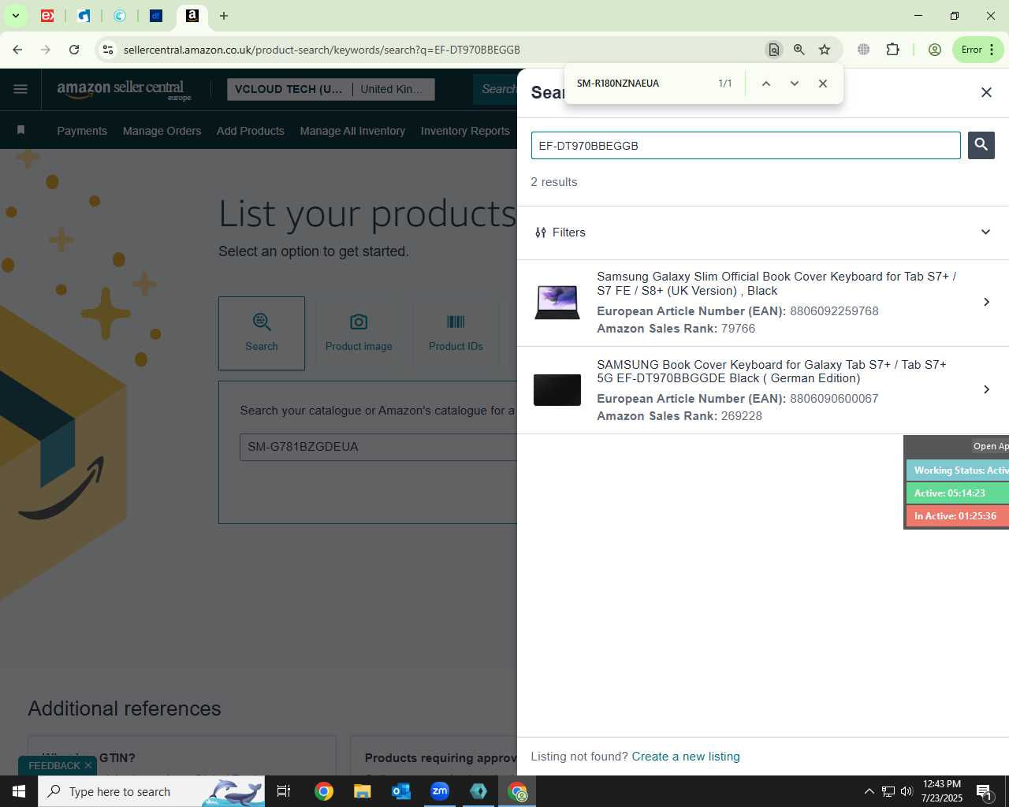The image size is (1009, 807).
Task: Click the SM-G781BZGDEUA catalogue search field
Action: pyautogui.click(x=378, y=447)
